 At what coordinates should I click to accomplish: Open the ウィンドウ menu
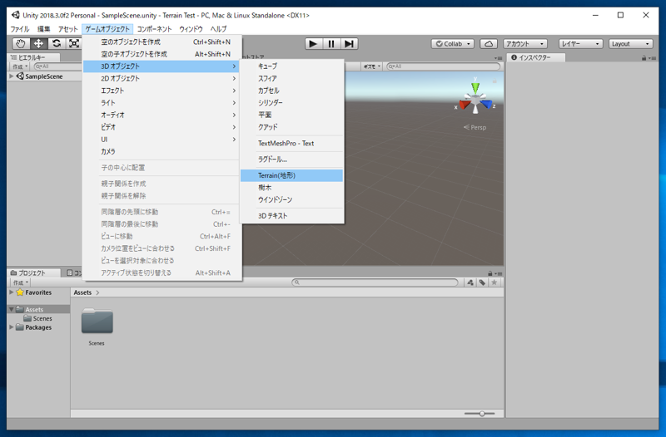tap(191, 29)
